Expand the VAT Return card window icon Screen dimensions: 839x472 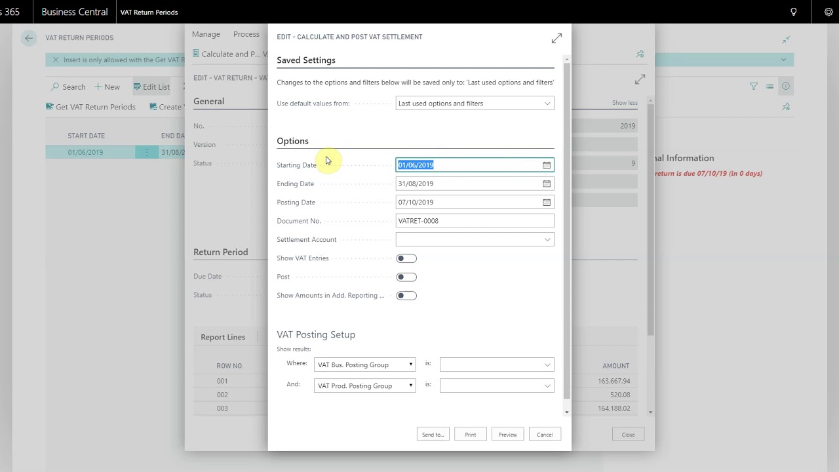pos(640,79)
